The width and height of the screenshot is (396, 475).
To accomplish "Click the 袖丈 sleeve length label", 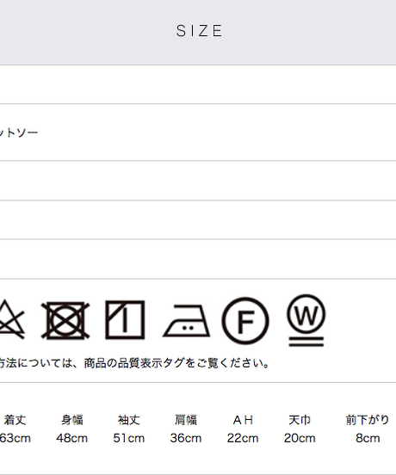I will 129,420.
